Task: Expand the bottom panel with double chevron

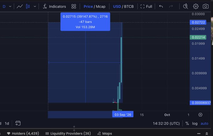Action: [x=207, y=134]
